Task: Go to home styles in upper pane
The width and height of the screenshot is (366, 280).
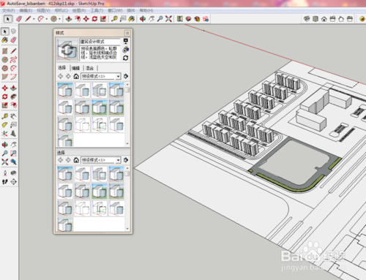Action: [x=76, y=76]
